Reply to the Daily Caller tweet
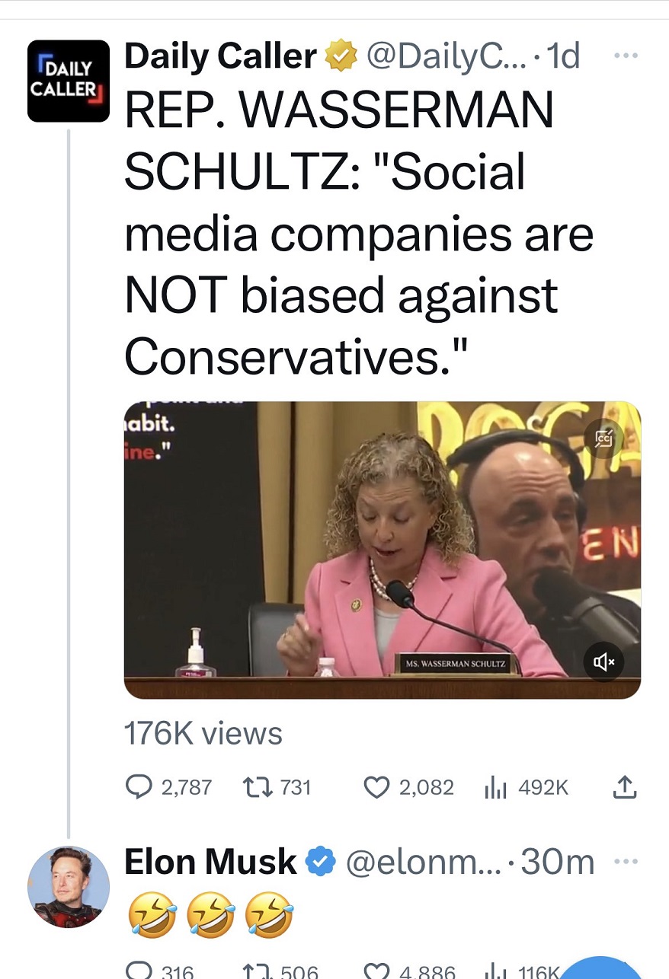Image resolution: width=669 pixels, height=979 pixels. coord(138,786)
